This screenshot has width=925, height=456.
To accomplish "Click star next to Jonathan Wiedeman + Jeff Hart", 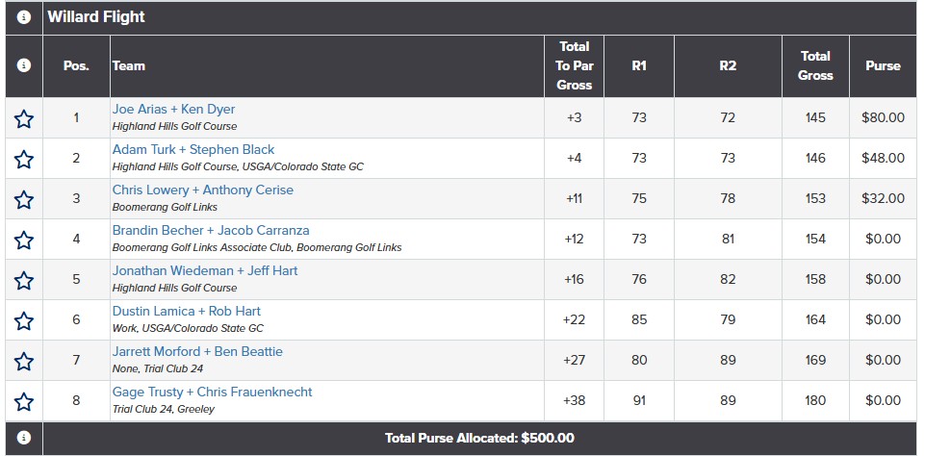I will point(24,281).
